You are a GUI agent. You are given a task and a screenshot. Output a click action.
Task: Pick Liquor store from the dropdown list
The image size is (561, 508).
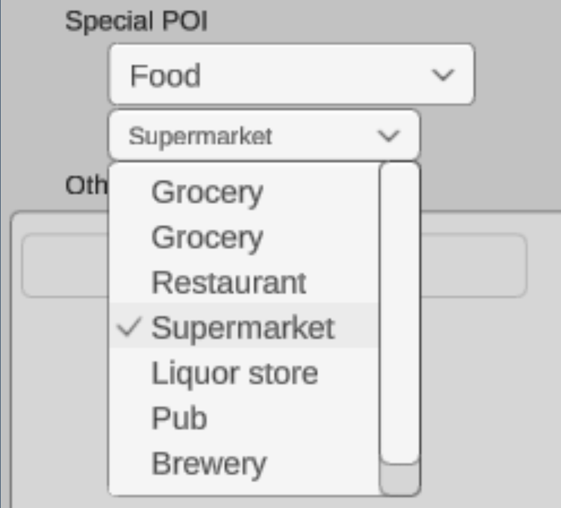point(235,373)
